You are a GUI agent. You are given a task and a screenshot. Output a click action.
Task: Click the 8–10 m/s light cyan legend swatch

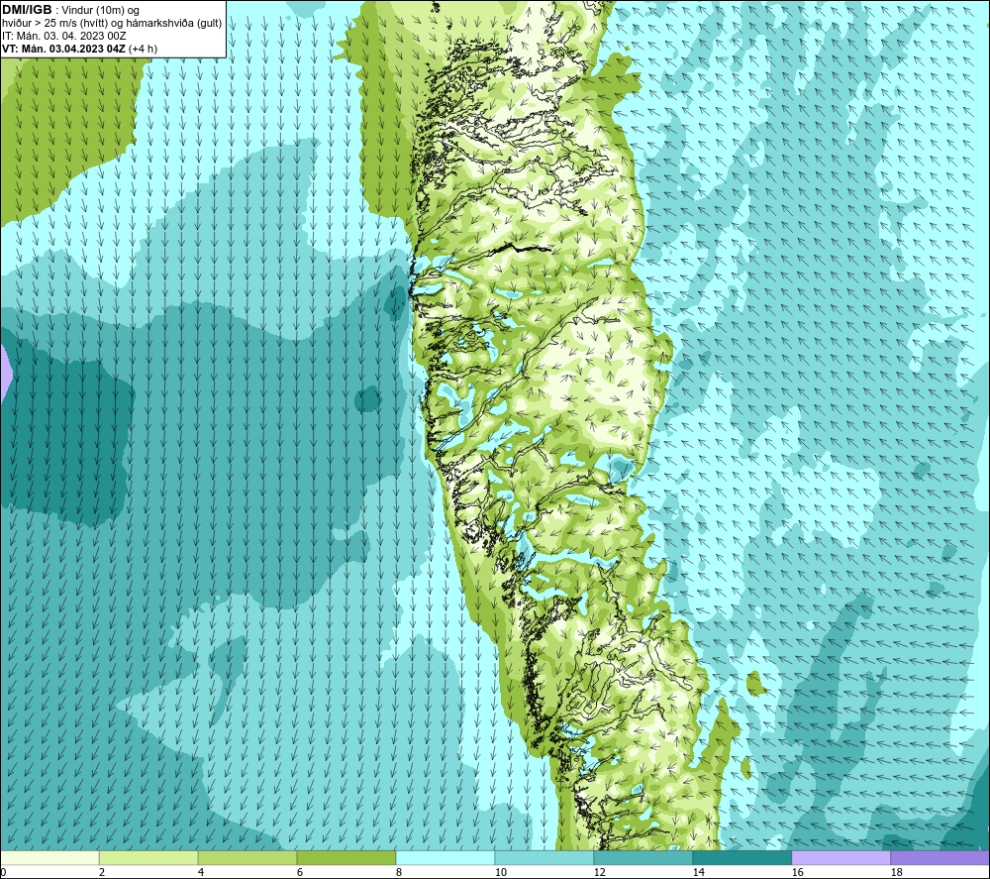445,857
